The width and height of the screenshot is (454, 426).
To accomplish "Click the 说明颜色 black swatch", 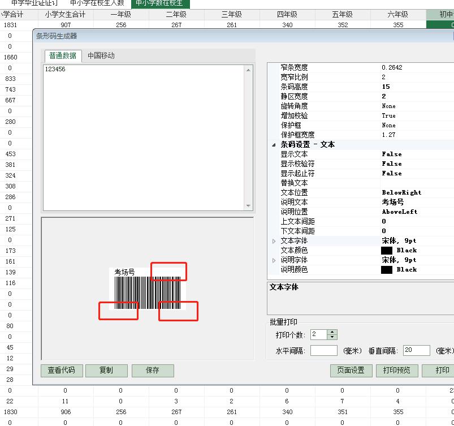I will coord(387,270).
